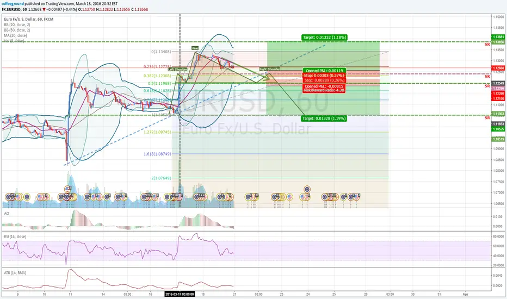
Task: Select the Euro Fx/U.S. Dollar, 60, FXCM legend
Action: tap(29, 20)
